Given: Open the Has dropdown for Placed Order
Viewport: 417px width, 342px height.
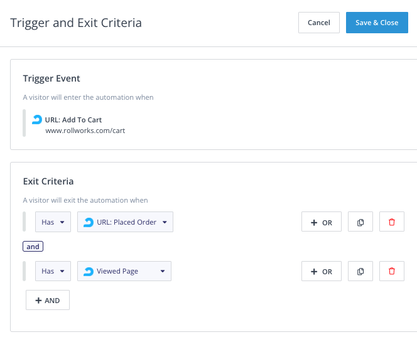Looking at the screenshot, I should point(53,222).
